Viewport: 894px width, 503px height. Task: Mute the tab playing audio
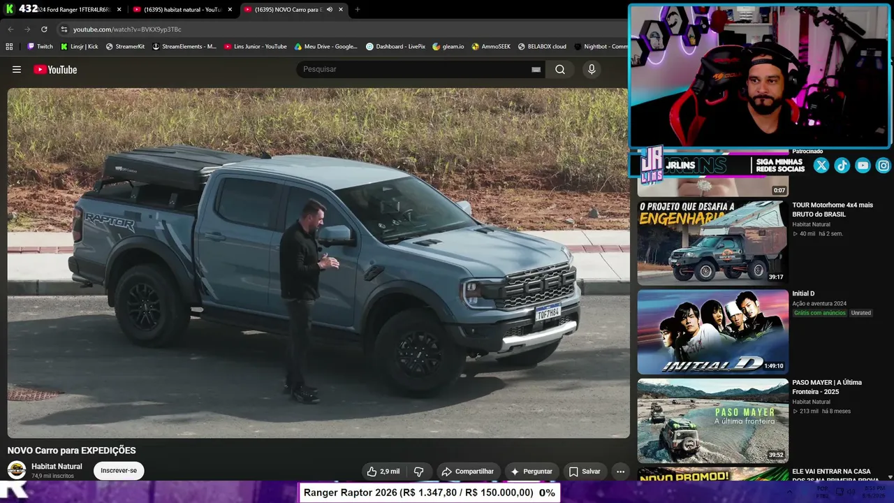click(x=330, y=10)
